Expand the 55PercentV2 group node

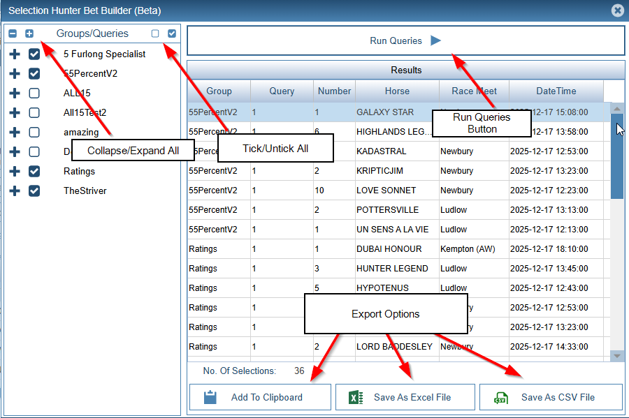pos(14,73)
